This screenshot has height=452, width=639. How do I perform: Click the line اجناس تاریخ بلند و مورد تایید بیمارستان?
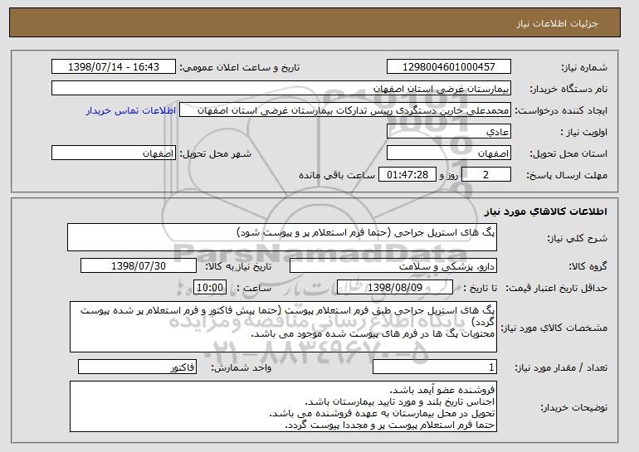(400, 402)
